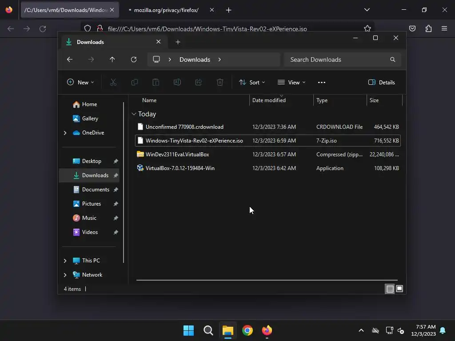
Task: Expand This PC in navigation pane
Action: tap(65, 261)
